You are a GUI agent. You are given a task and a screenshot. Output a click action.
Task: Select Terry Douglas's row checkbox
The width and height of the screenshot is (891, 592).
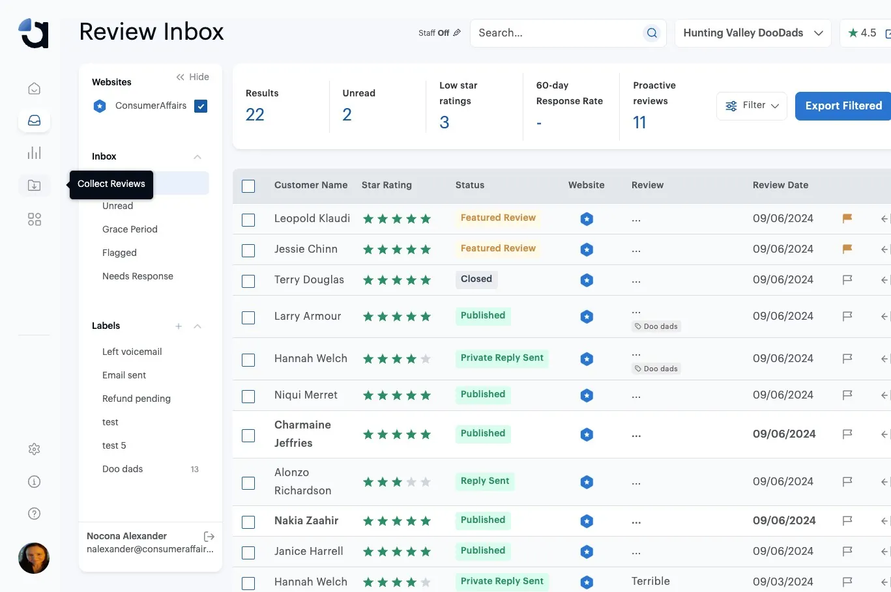[248, 281]
